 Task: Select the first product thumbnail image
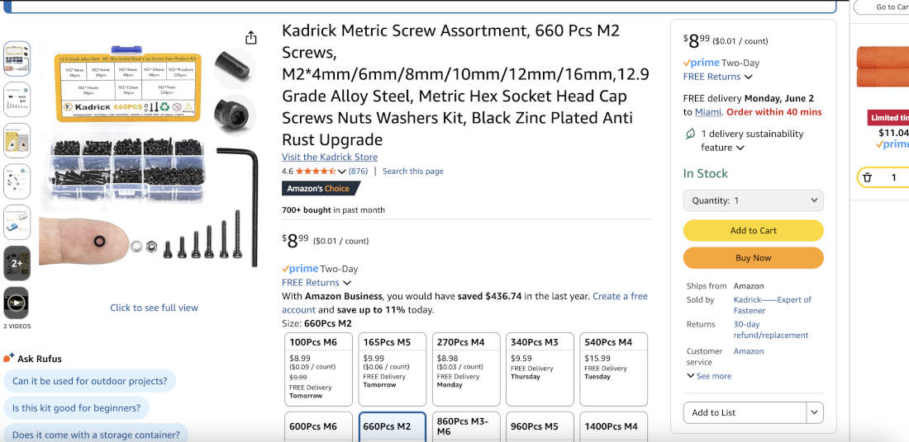coord(17,59)
